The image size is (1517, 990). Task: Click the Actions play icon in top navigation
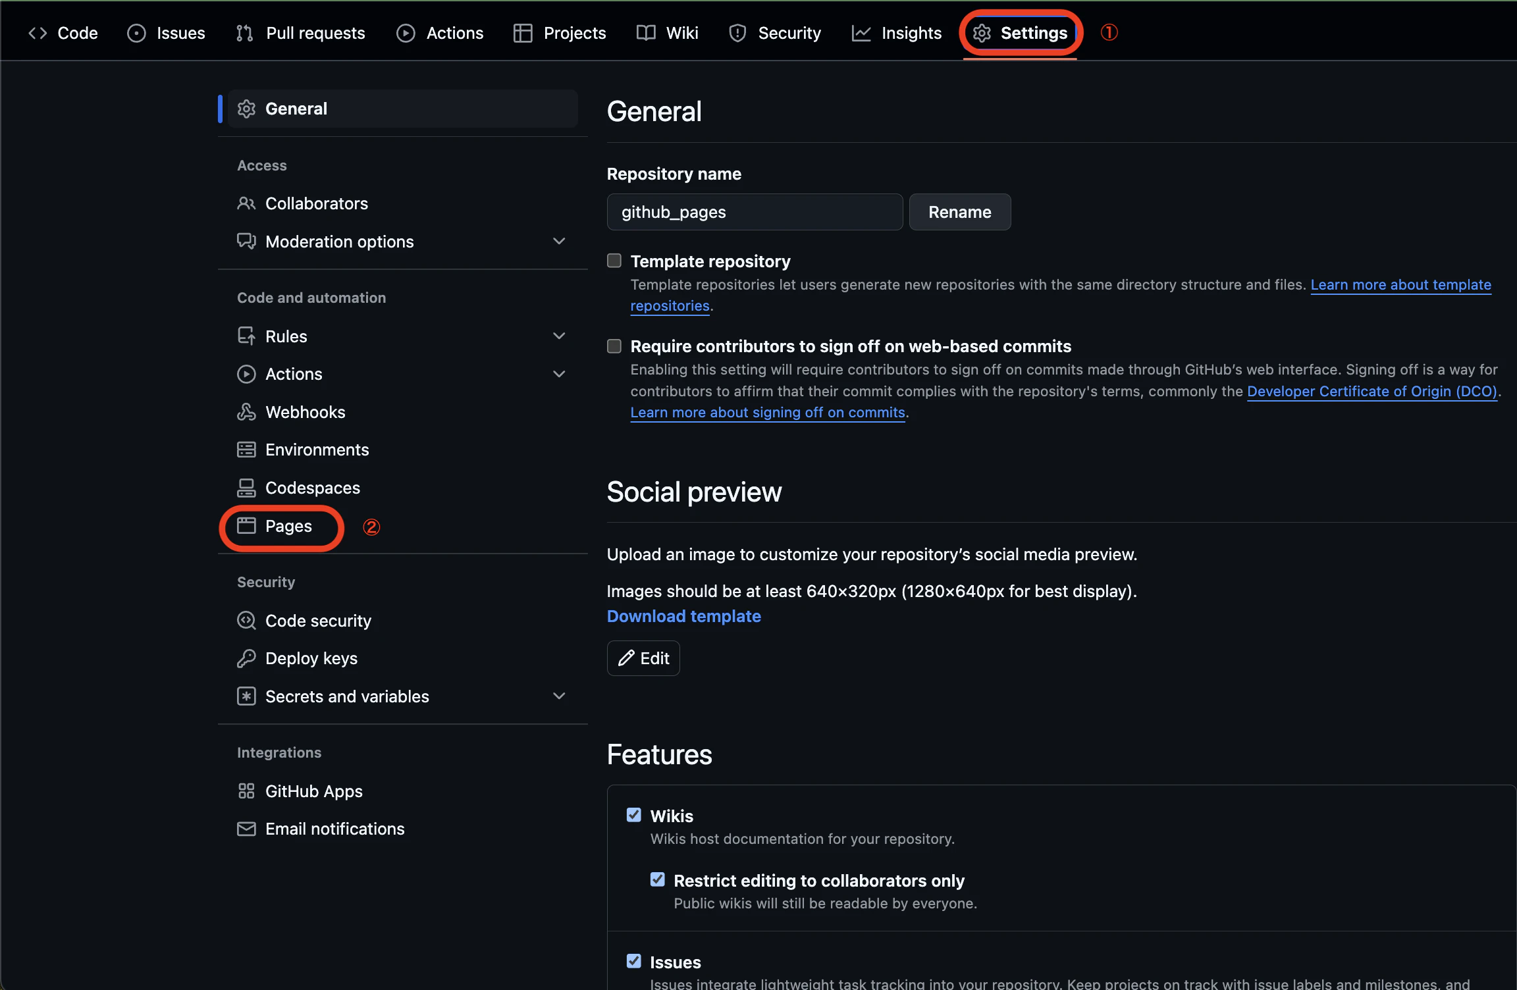pos(406,33)
